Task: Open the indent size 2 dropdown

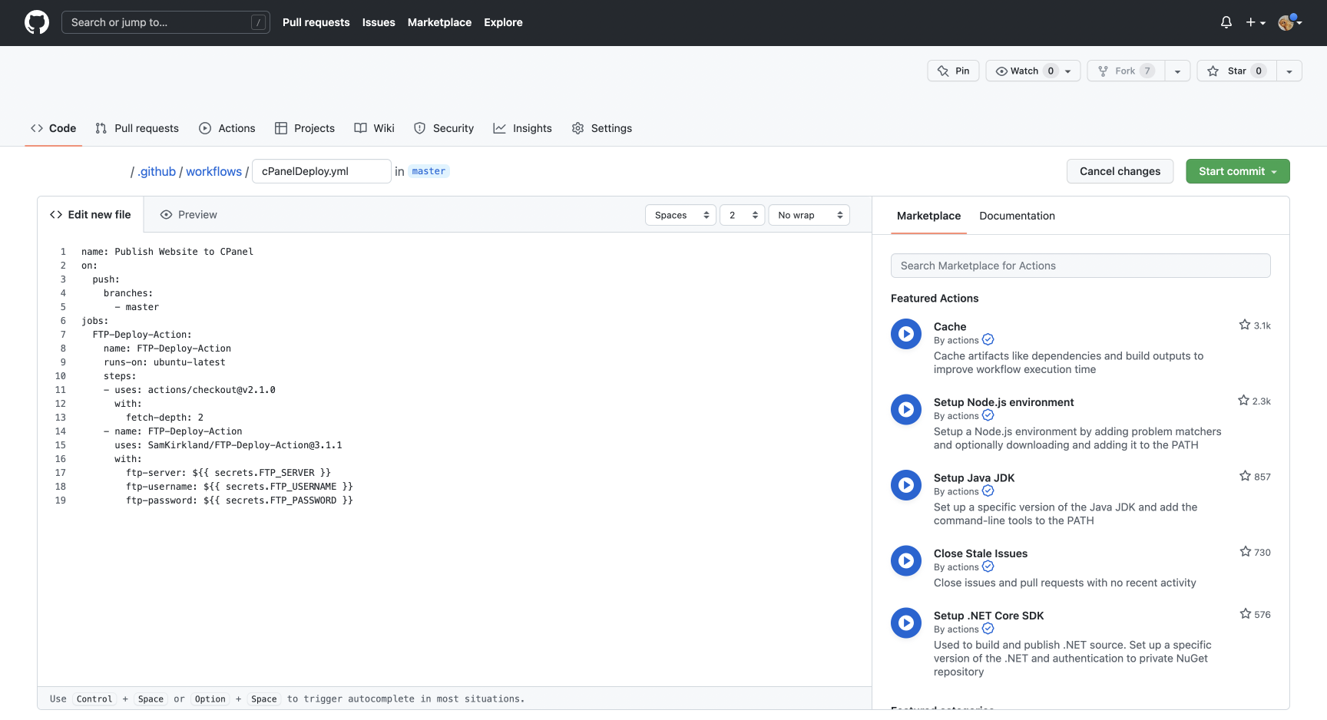Action: coord(743,215)
